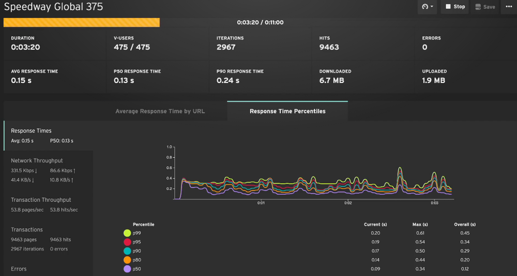Click the p90 max value 0.50
The image size is (517, 276).
click(x=420, y=251)
